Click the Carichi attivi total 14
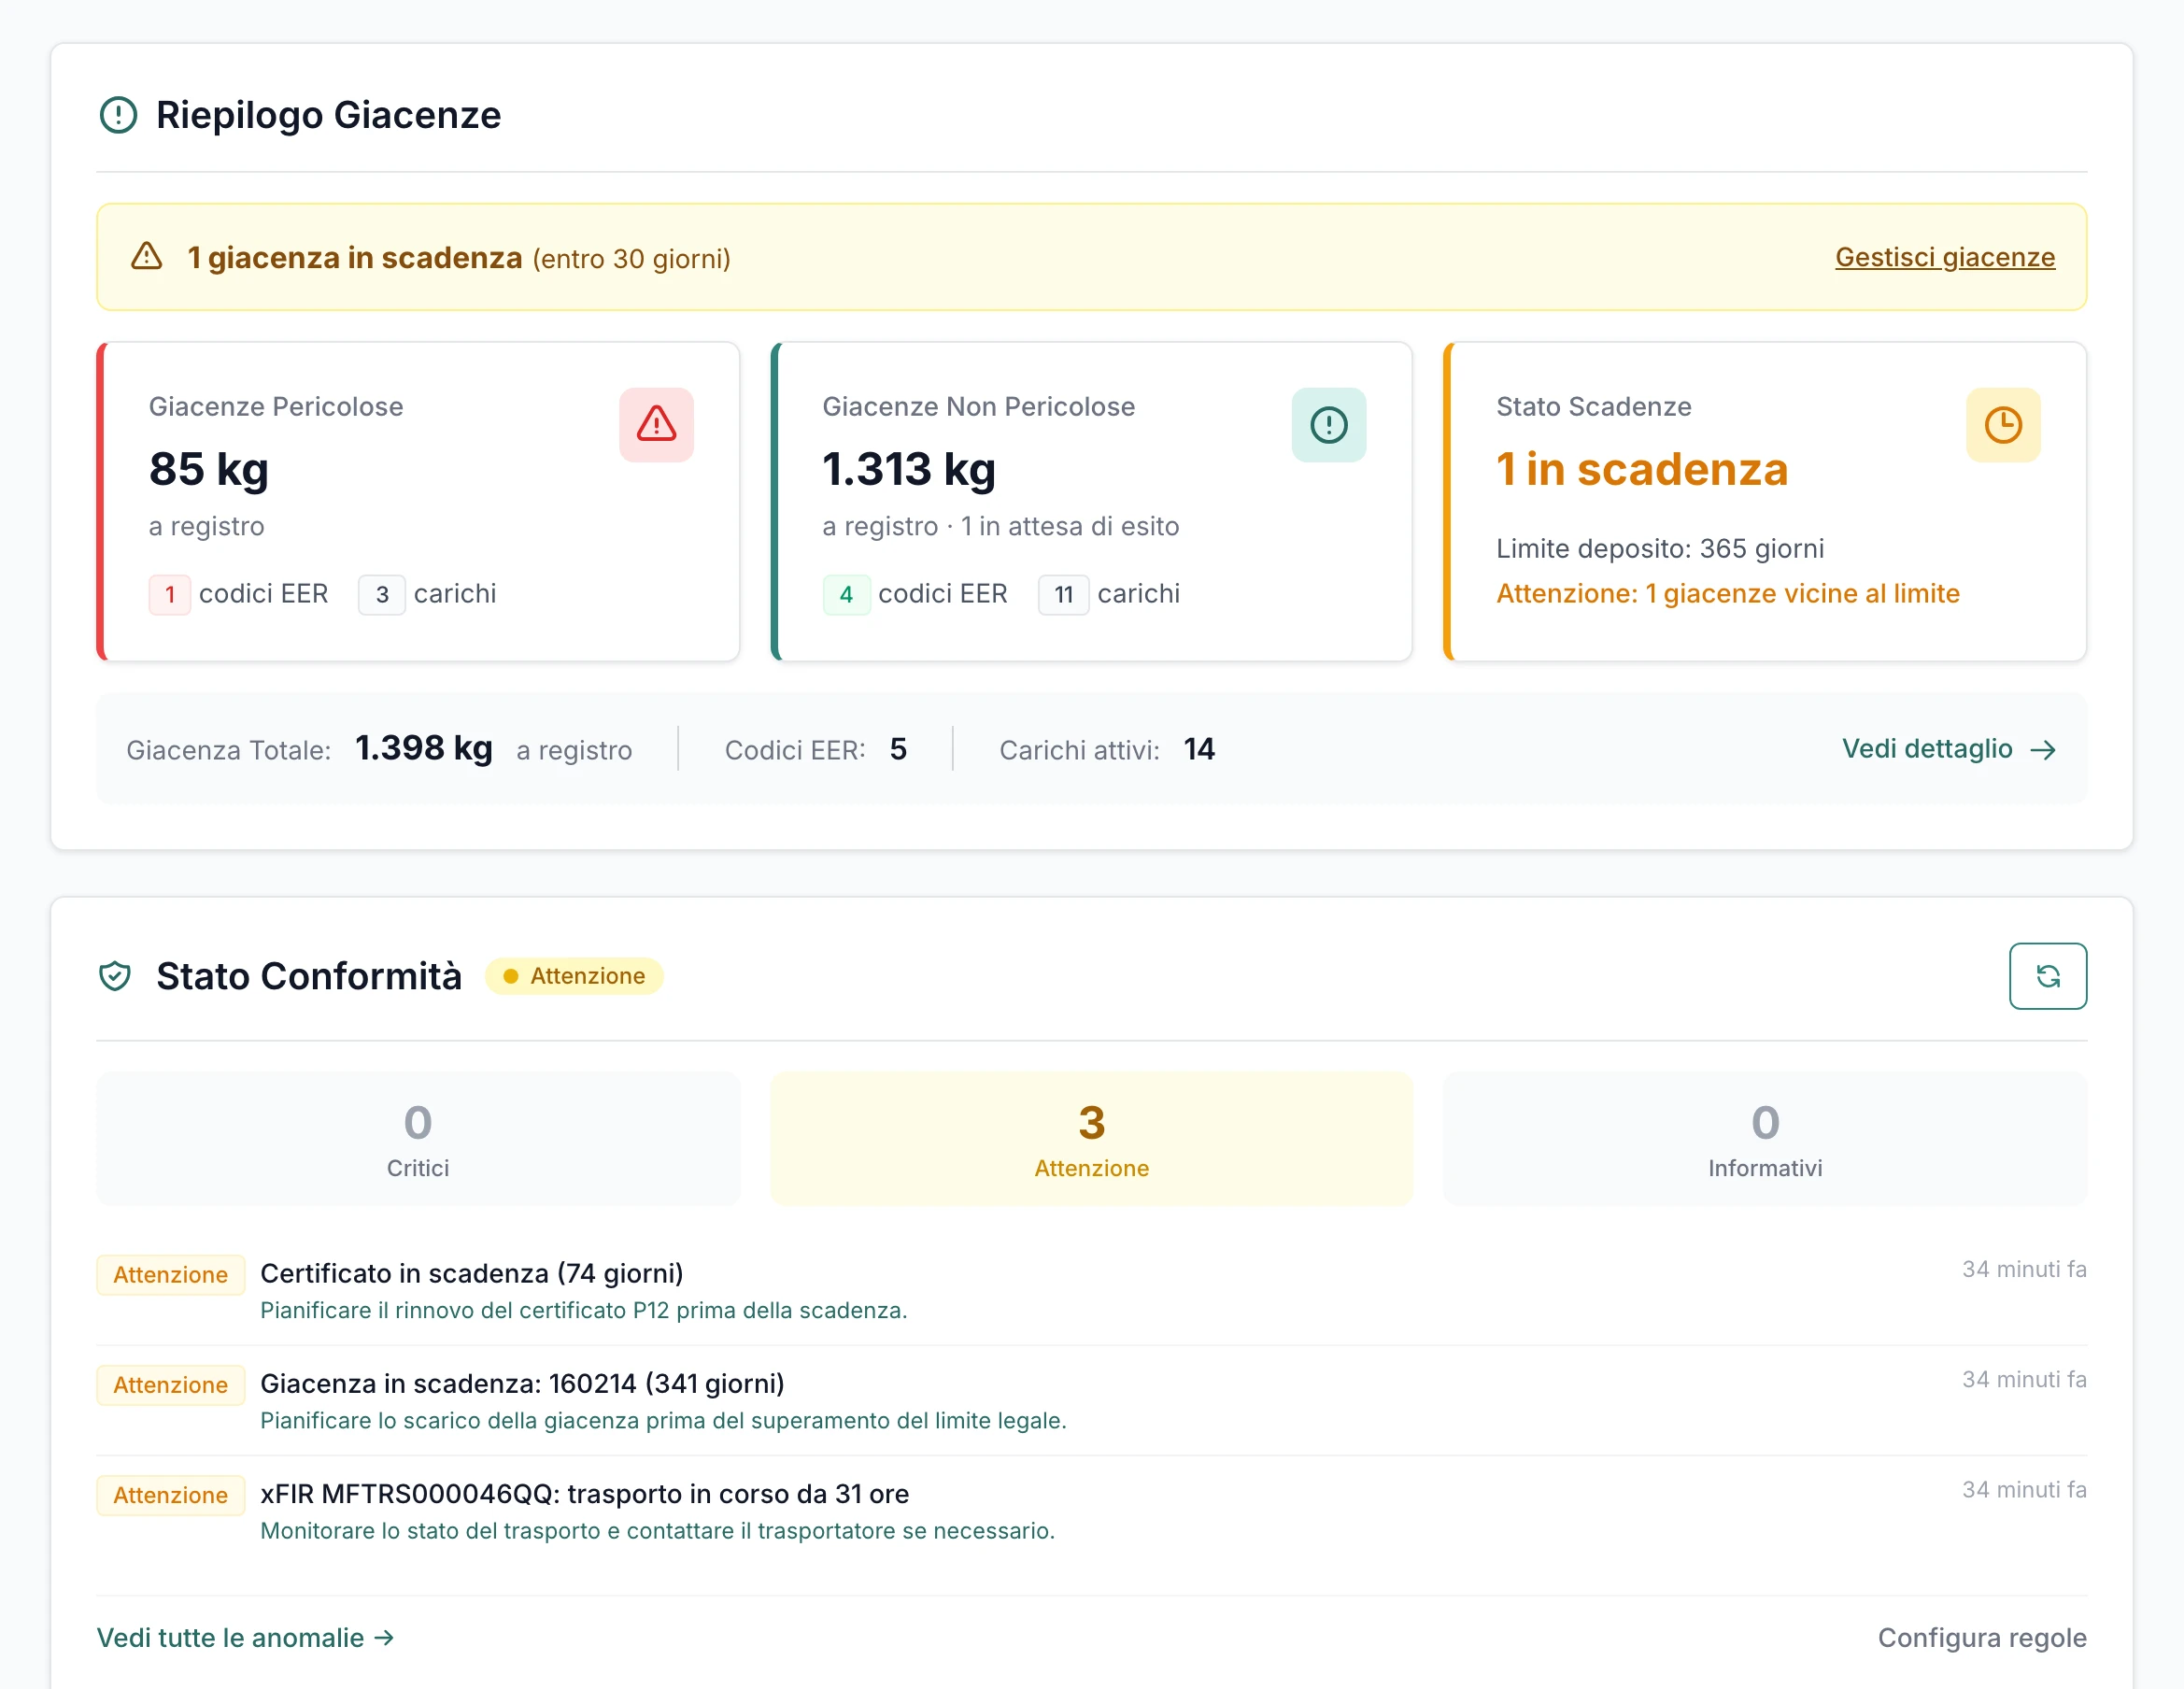Image resolution: width=2184 pixels, height=1689 pixels. tap(1199, 749)
